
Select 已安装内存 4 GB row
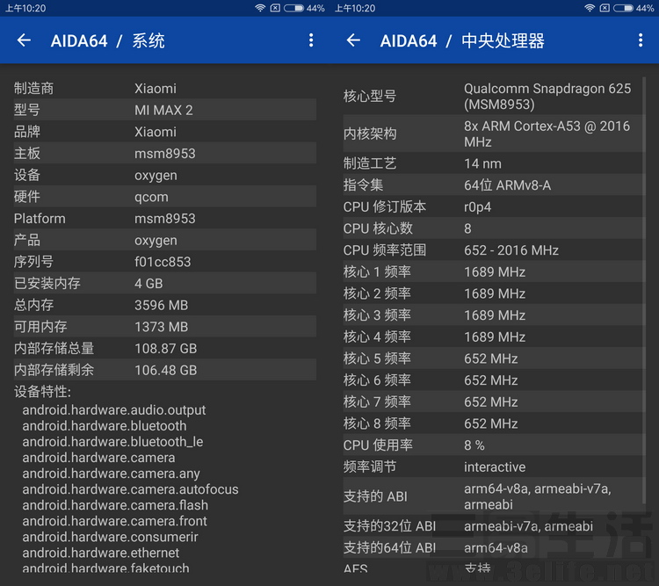click(x=165, y=283)
